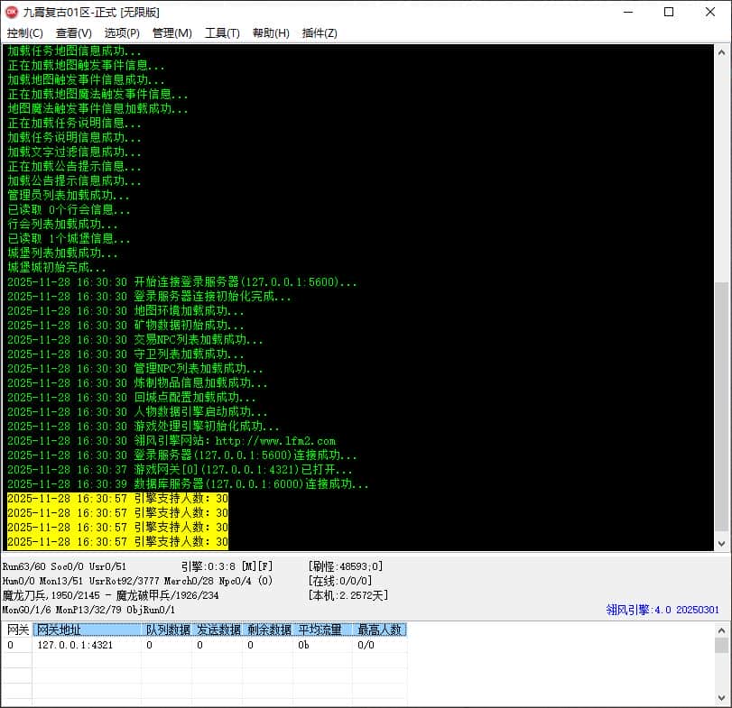Open the 控制(C) menu

[24, 33]
